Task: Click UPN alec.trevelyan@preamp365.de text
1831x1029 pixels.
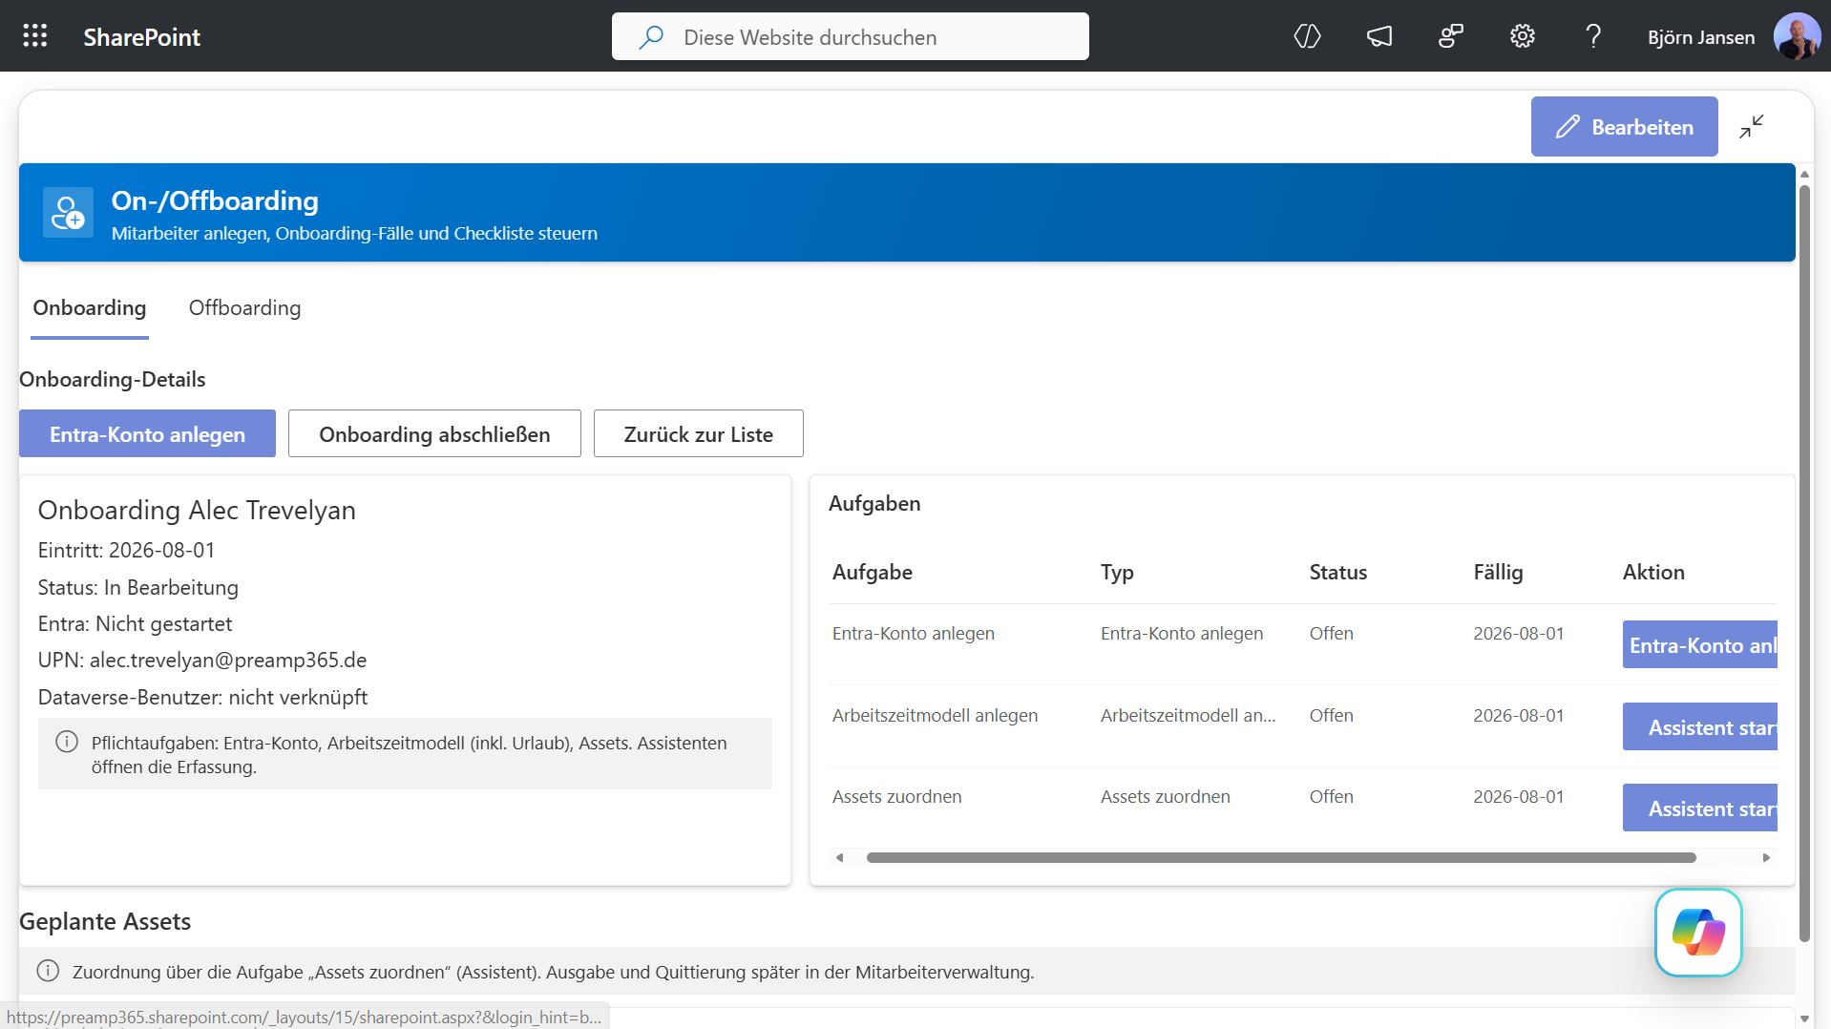Action: (202, 661)
